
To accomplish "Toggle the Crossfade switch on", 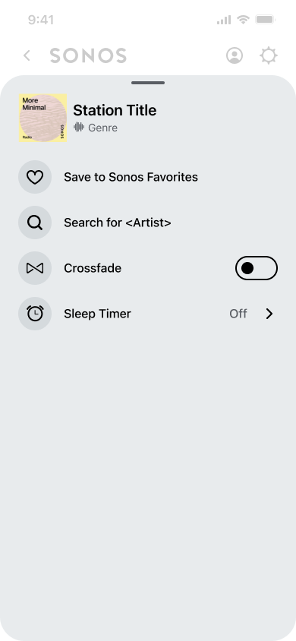I will (257, 268).
